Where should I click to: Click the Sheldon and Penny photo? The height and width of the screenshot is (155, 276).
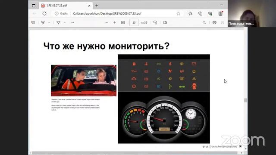click(x=84, y=81)
